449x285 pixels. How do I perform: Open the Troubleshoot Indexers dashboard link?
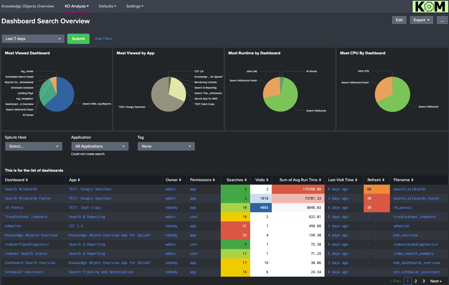(x=26, y=217)
